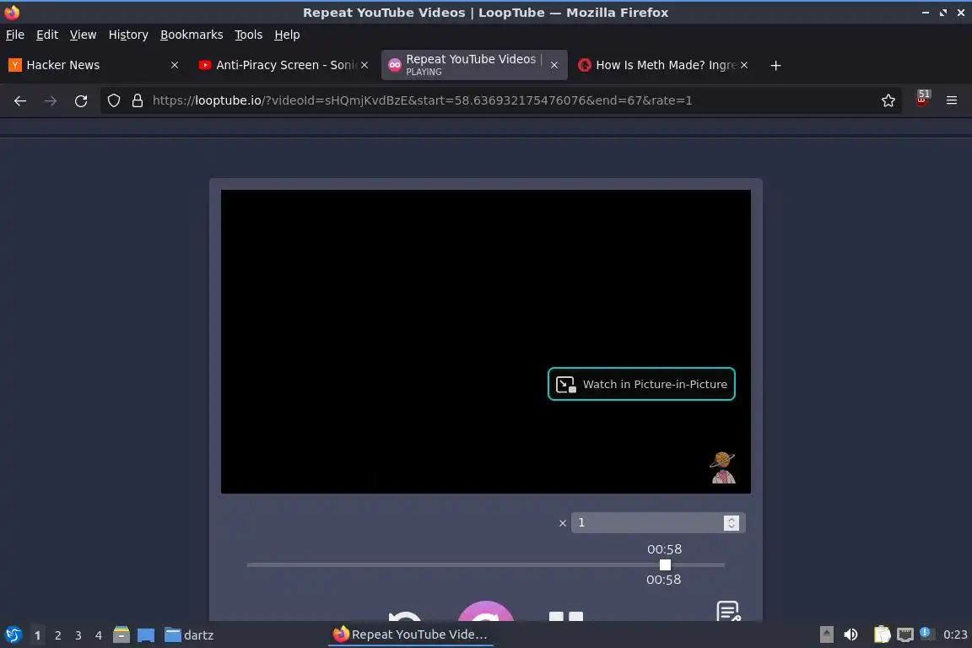Viewport: 972px width, 648px height.
Task: Open the uBlock Origin extension showing 51
Action: 922,99
